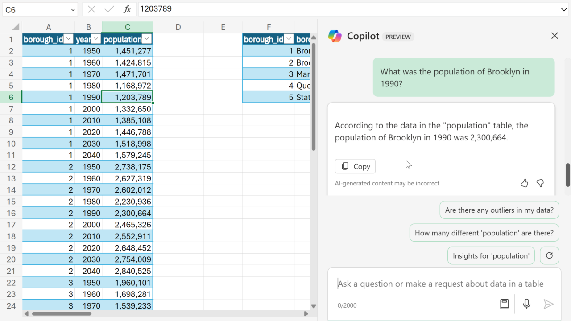The width and height of the screenshot is (571, 321).
Task: Click the prompt guide notebook icon
Action: [504, 304]
